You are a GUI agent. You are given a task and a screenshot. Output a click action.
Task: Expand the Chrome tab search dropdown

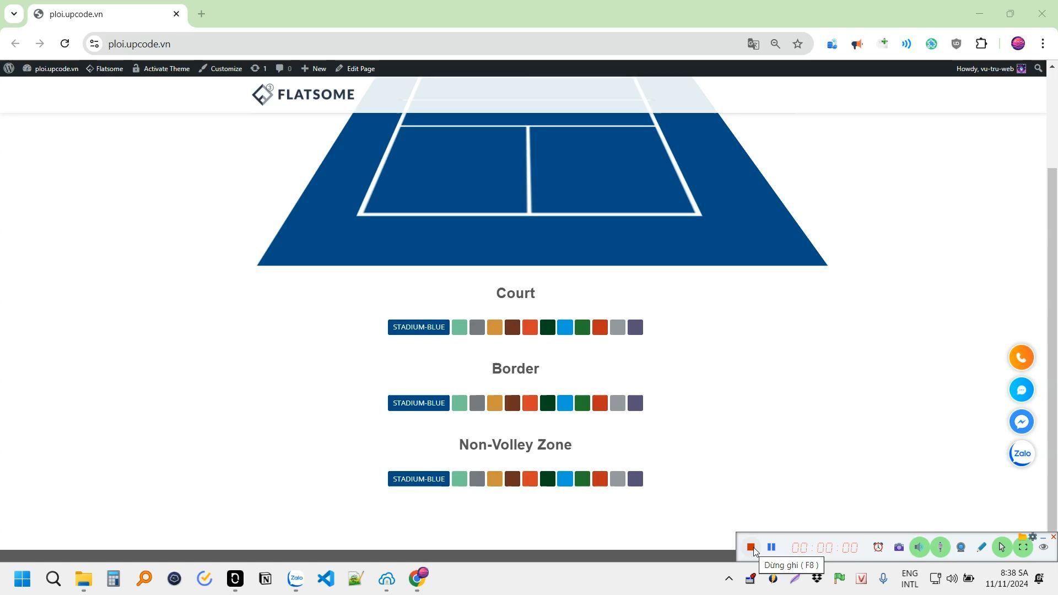pyautogui.click(x=14, y=14)
